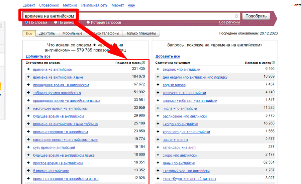The image size is (301, 184).
Task: Add 'числа +по английски' via plus icon
Action: 158,108
